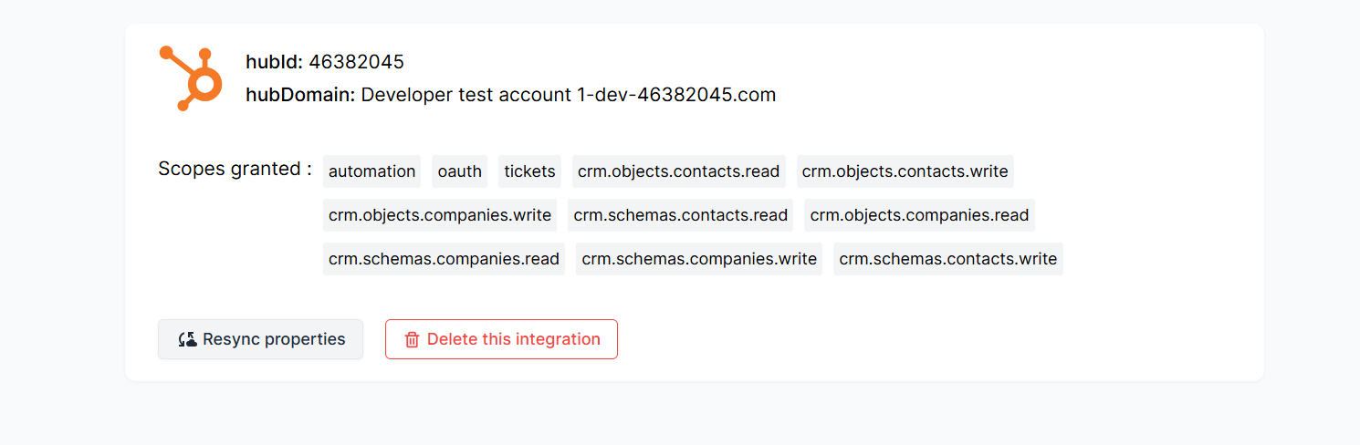1360x445 pixels.
Task: Click the crm.objects.companies.read scope chip
Action: tap(919, 215)
